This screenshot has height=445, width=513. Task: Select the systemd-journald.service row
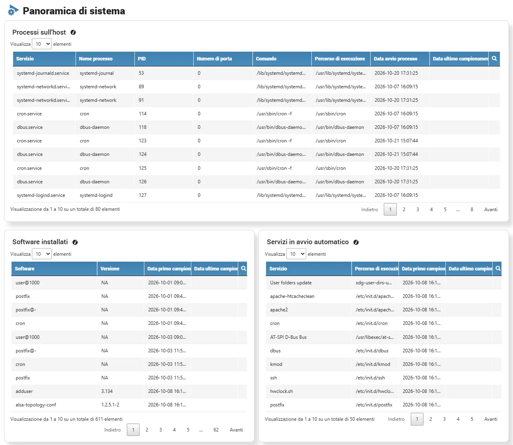(256, 73)
